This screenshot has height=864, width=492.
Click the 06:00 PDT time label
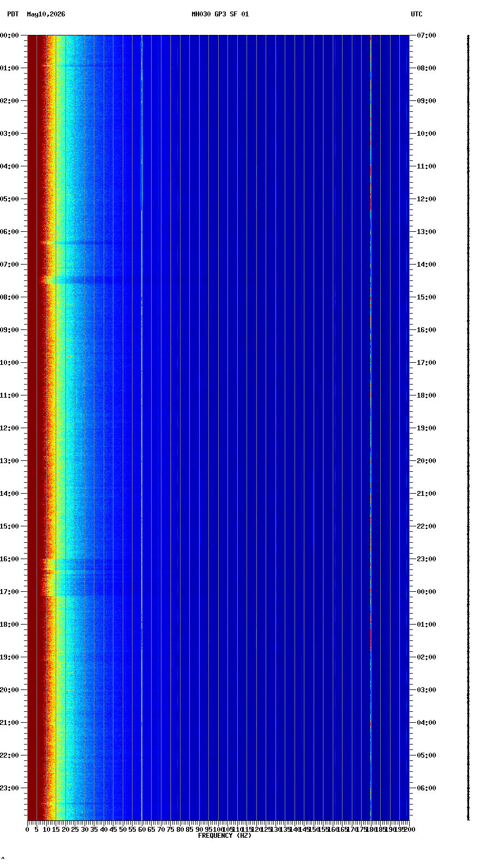click(9, 232)
